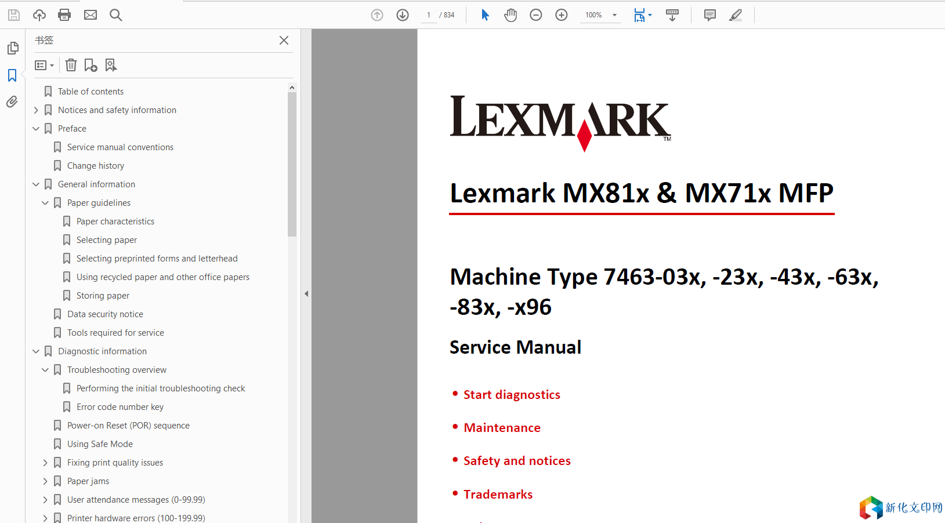
Task: Add a comment note icon
Action: pos(709,15)
